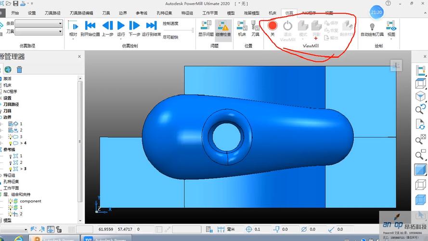This screenshot has height=241, width=428.
Task: Expand the 刀具路径 tree node
Action: click(1, 105)
